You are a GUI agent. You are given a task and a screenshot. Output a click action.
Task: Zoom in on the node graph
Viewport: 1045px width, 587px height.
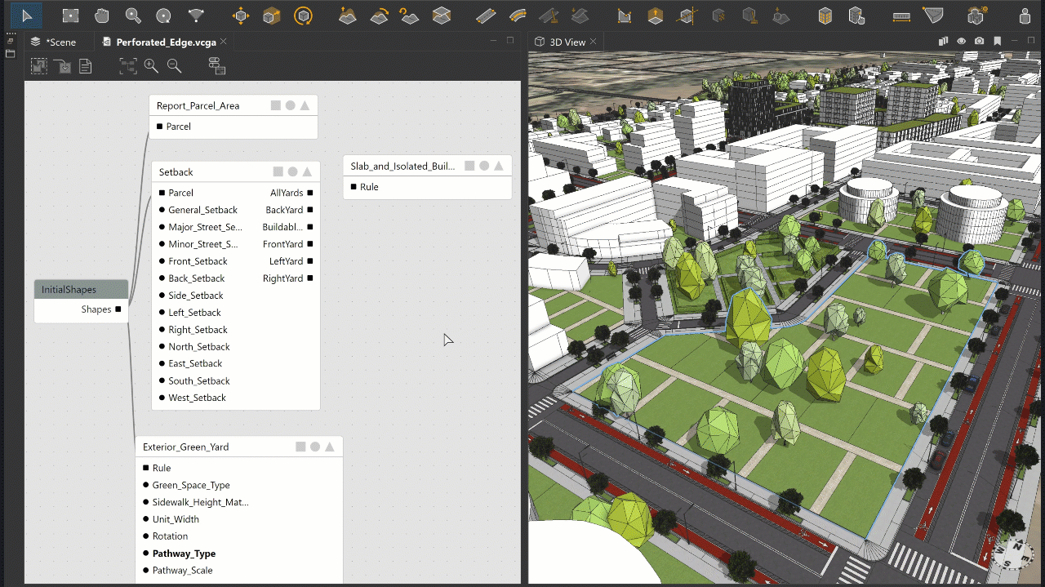click(151, 67)
